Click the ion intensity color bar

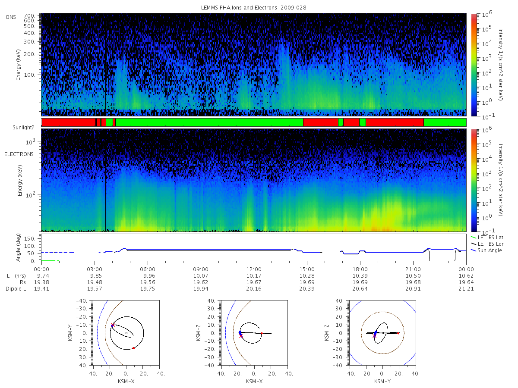[x=473, y=64]
